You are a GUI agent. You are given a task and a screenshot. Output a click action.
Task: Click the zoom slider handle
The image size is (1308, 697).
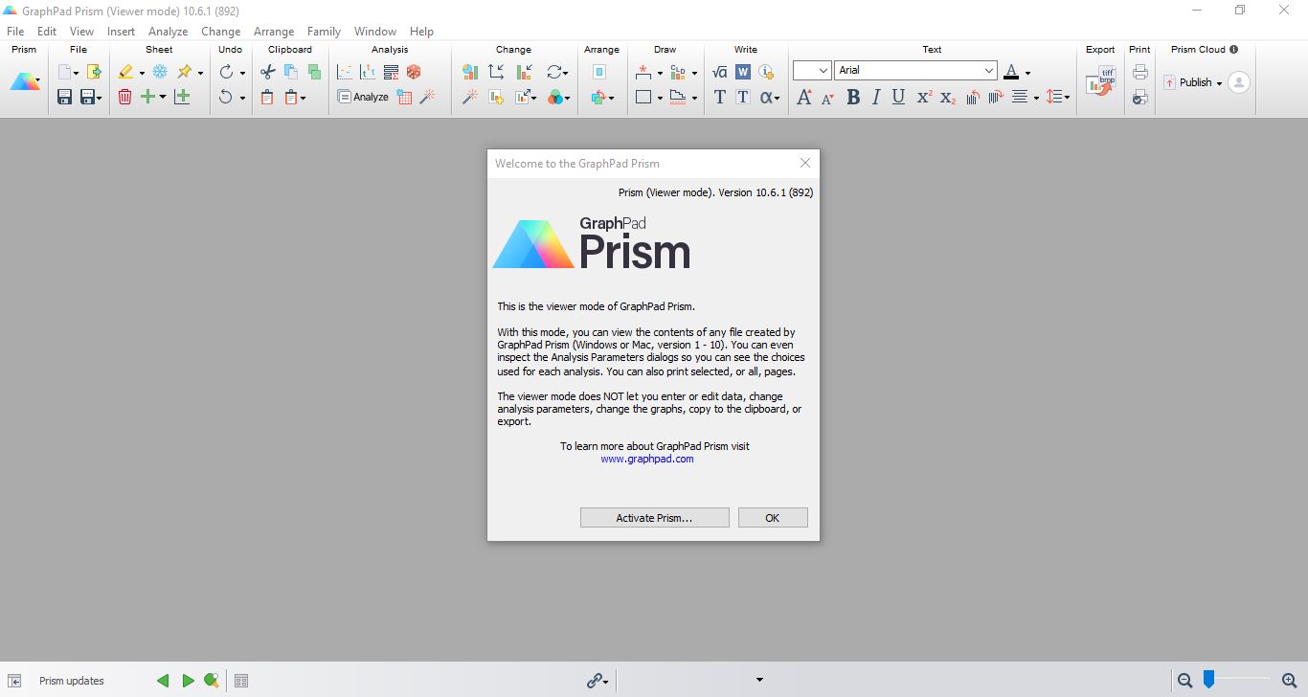click(x=1208, y=680)
